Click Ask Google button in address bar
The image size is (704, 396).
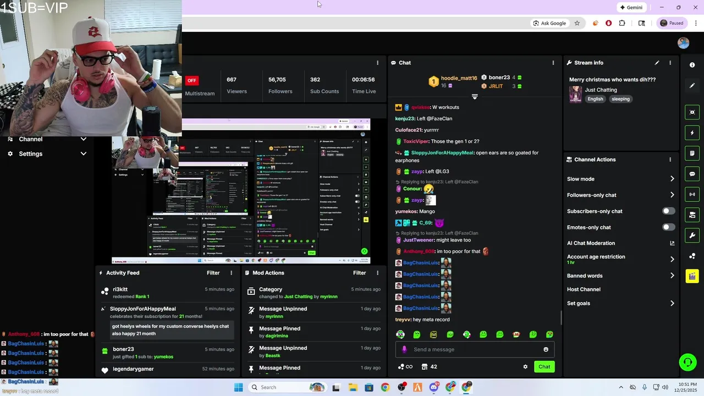pyautogui.click(x=549, y=23)
